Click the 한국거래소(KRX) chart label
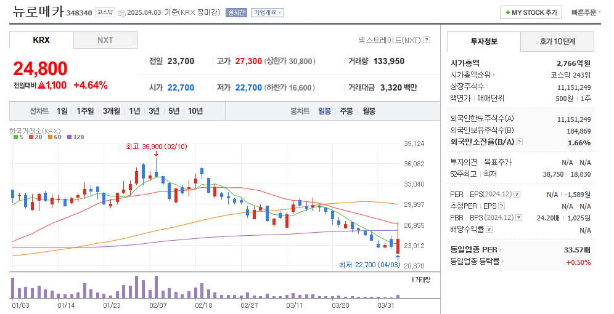This screenshot has height=314, width=614. pyautogui.click(x=35, y=131)
